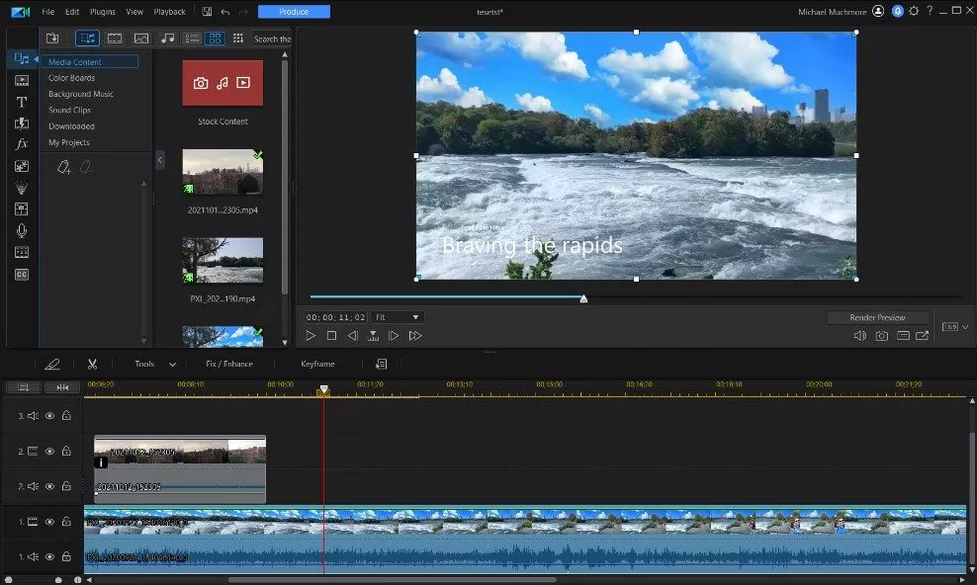Click the Render Preview button
Screen dimensions: 977x585
878,317
